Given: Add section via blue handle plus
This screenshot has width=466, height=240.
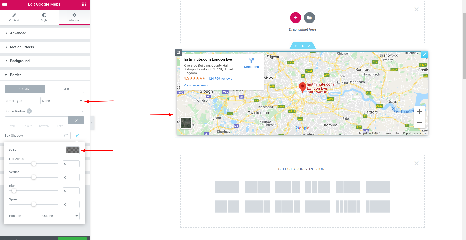Looking at the screenshot, I should tap(296, 46).
